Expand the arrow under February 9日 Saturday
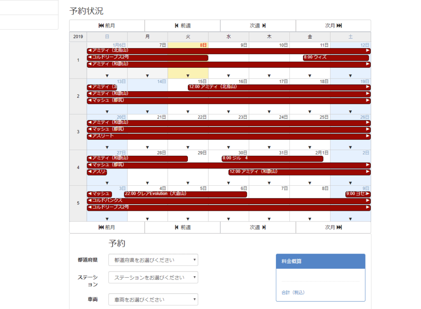This screenshot has height=309, width=421. pos(350,219)
